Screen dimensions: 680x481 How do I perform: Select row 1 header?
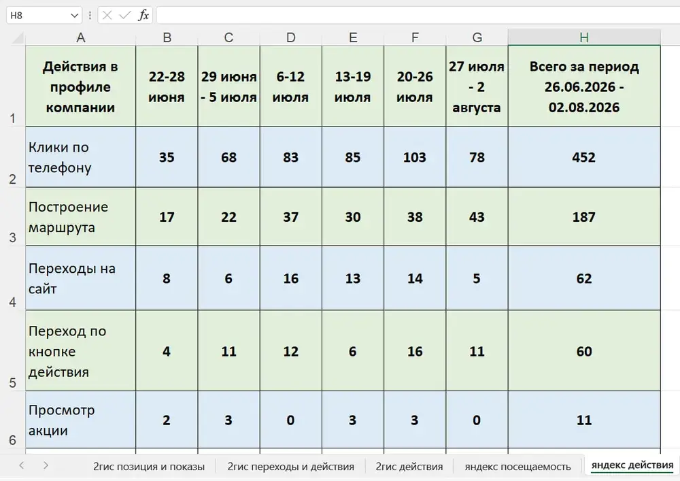(12, 86)
